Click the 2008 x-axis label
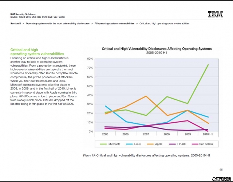 point(167,134)
